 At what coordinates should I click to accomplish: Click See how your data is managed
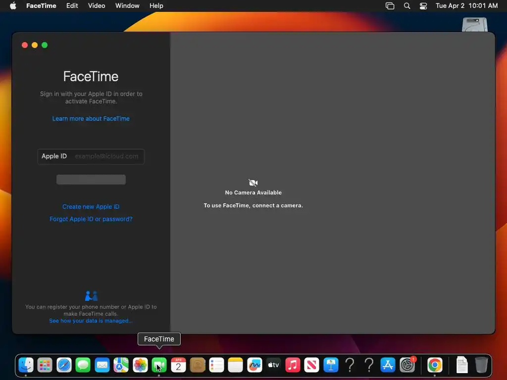click(91, 321)
